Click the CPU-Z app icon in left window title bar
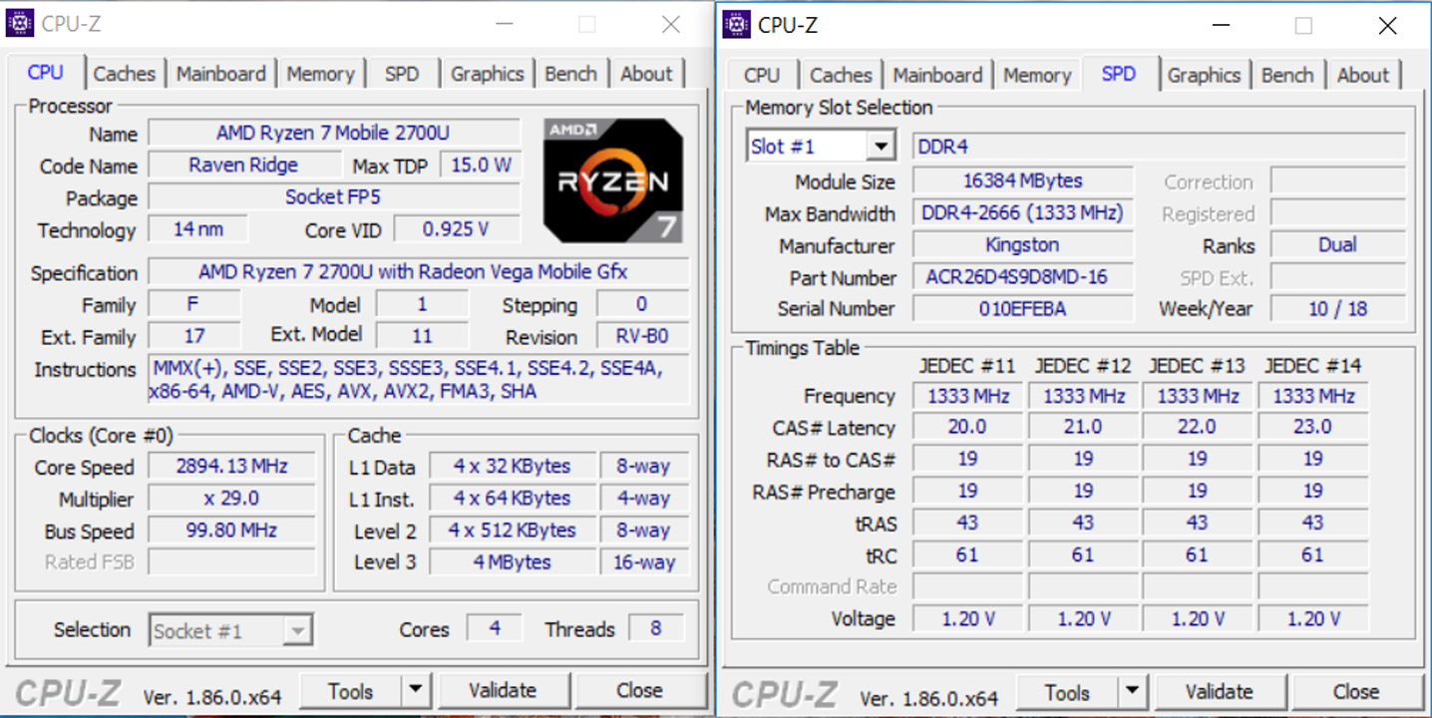 20,24
